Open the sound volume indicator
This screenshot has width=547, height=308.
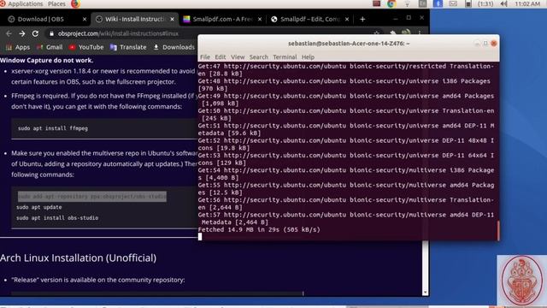tap(503, 3)
